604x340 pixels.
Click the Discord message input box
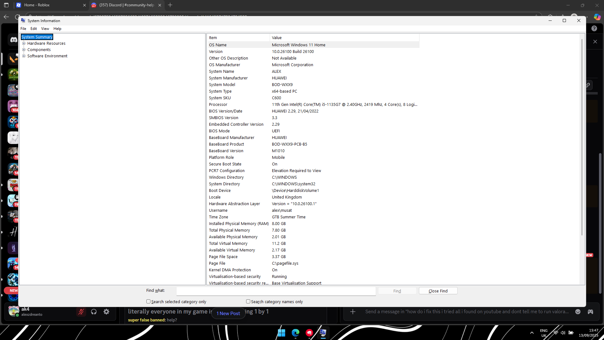[467, 312]
